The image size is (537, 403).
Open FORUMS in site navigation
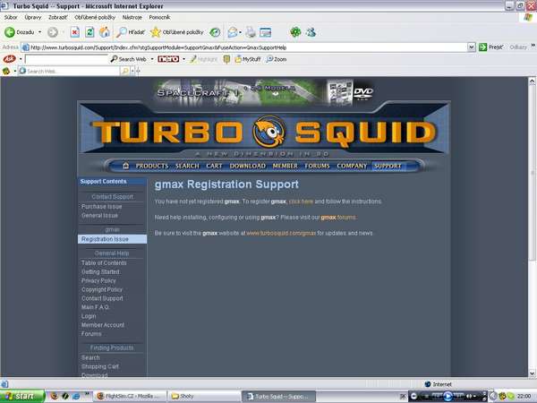tap(317, 166)
